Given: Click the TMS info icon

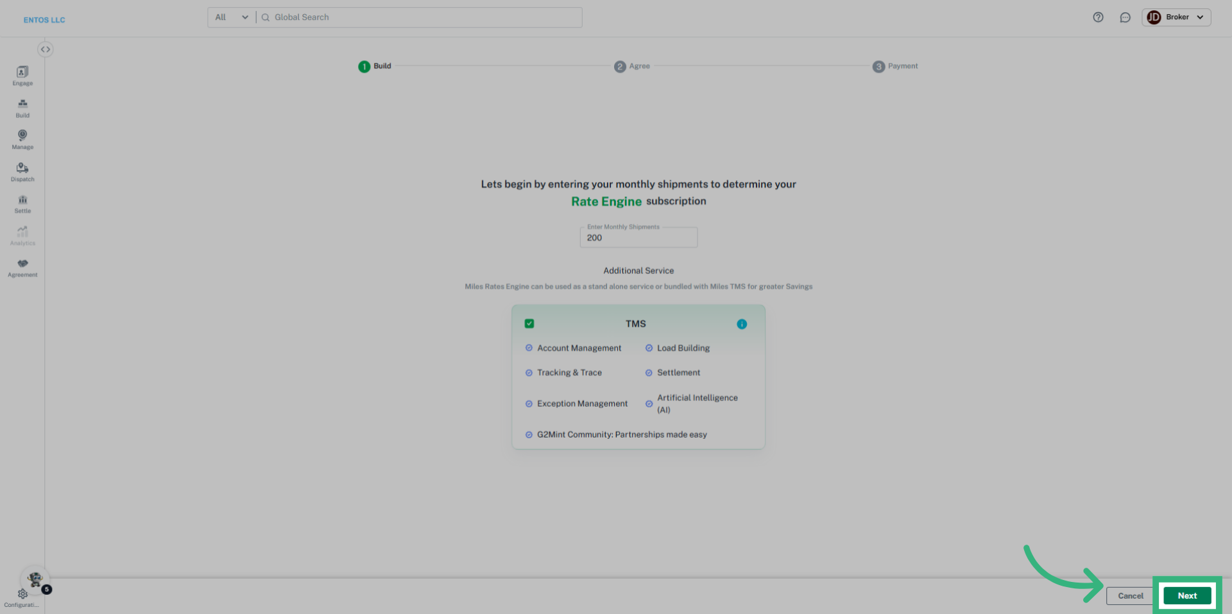Looking at the screenshot, I should pyautogui.click(x=742, y=324).
